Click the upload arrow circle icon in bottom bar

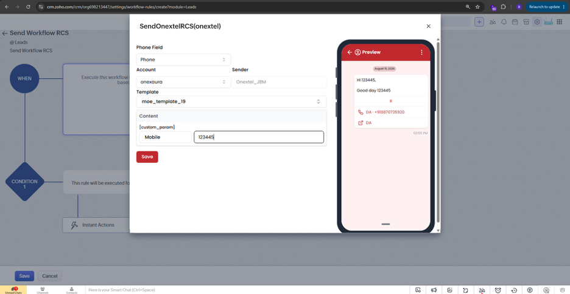click(530, 290)
